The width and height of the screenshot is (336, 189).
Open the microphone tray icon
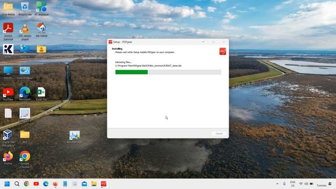285,184
